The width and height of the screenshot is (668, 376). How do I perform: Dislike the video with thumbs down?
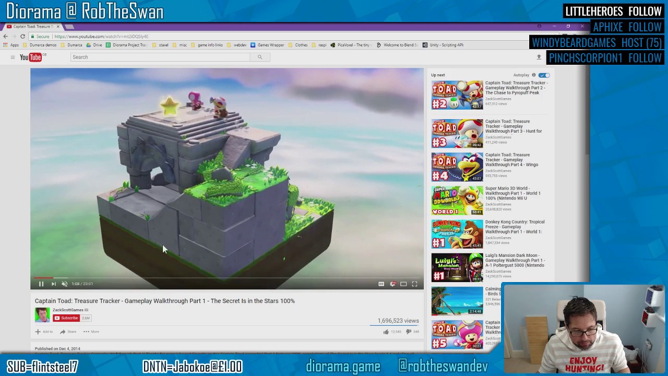(x=409, y=332)
